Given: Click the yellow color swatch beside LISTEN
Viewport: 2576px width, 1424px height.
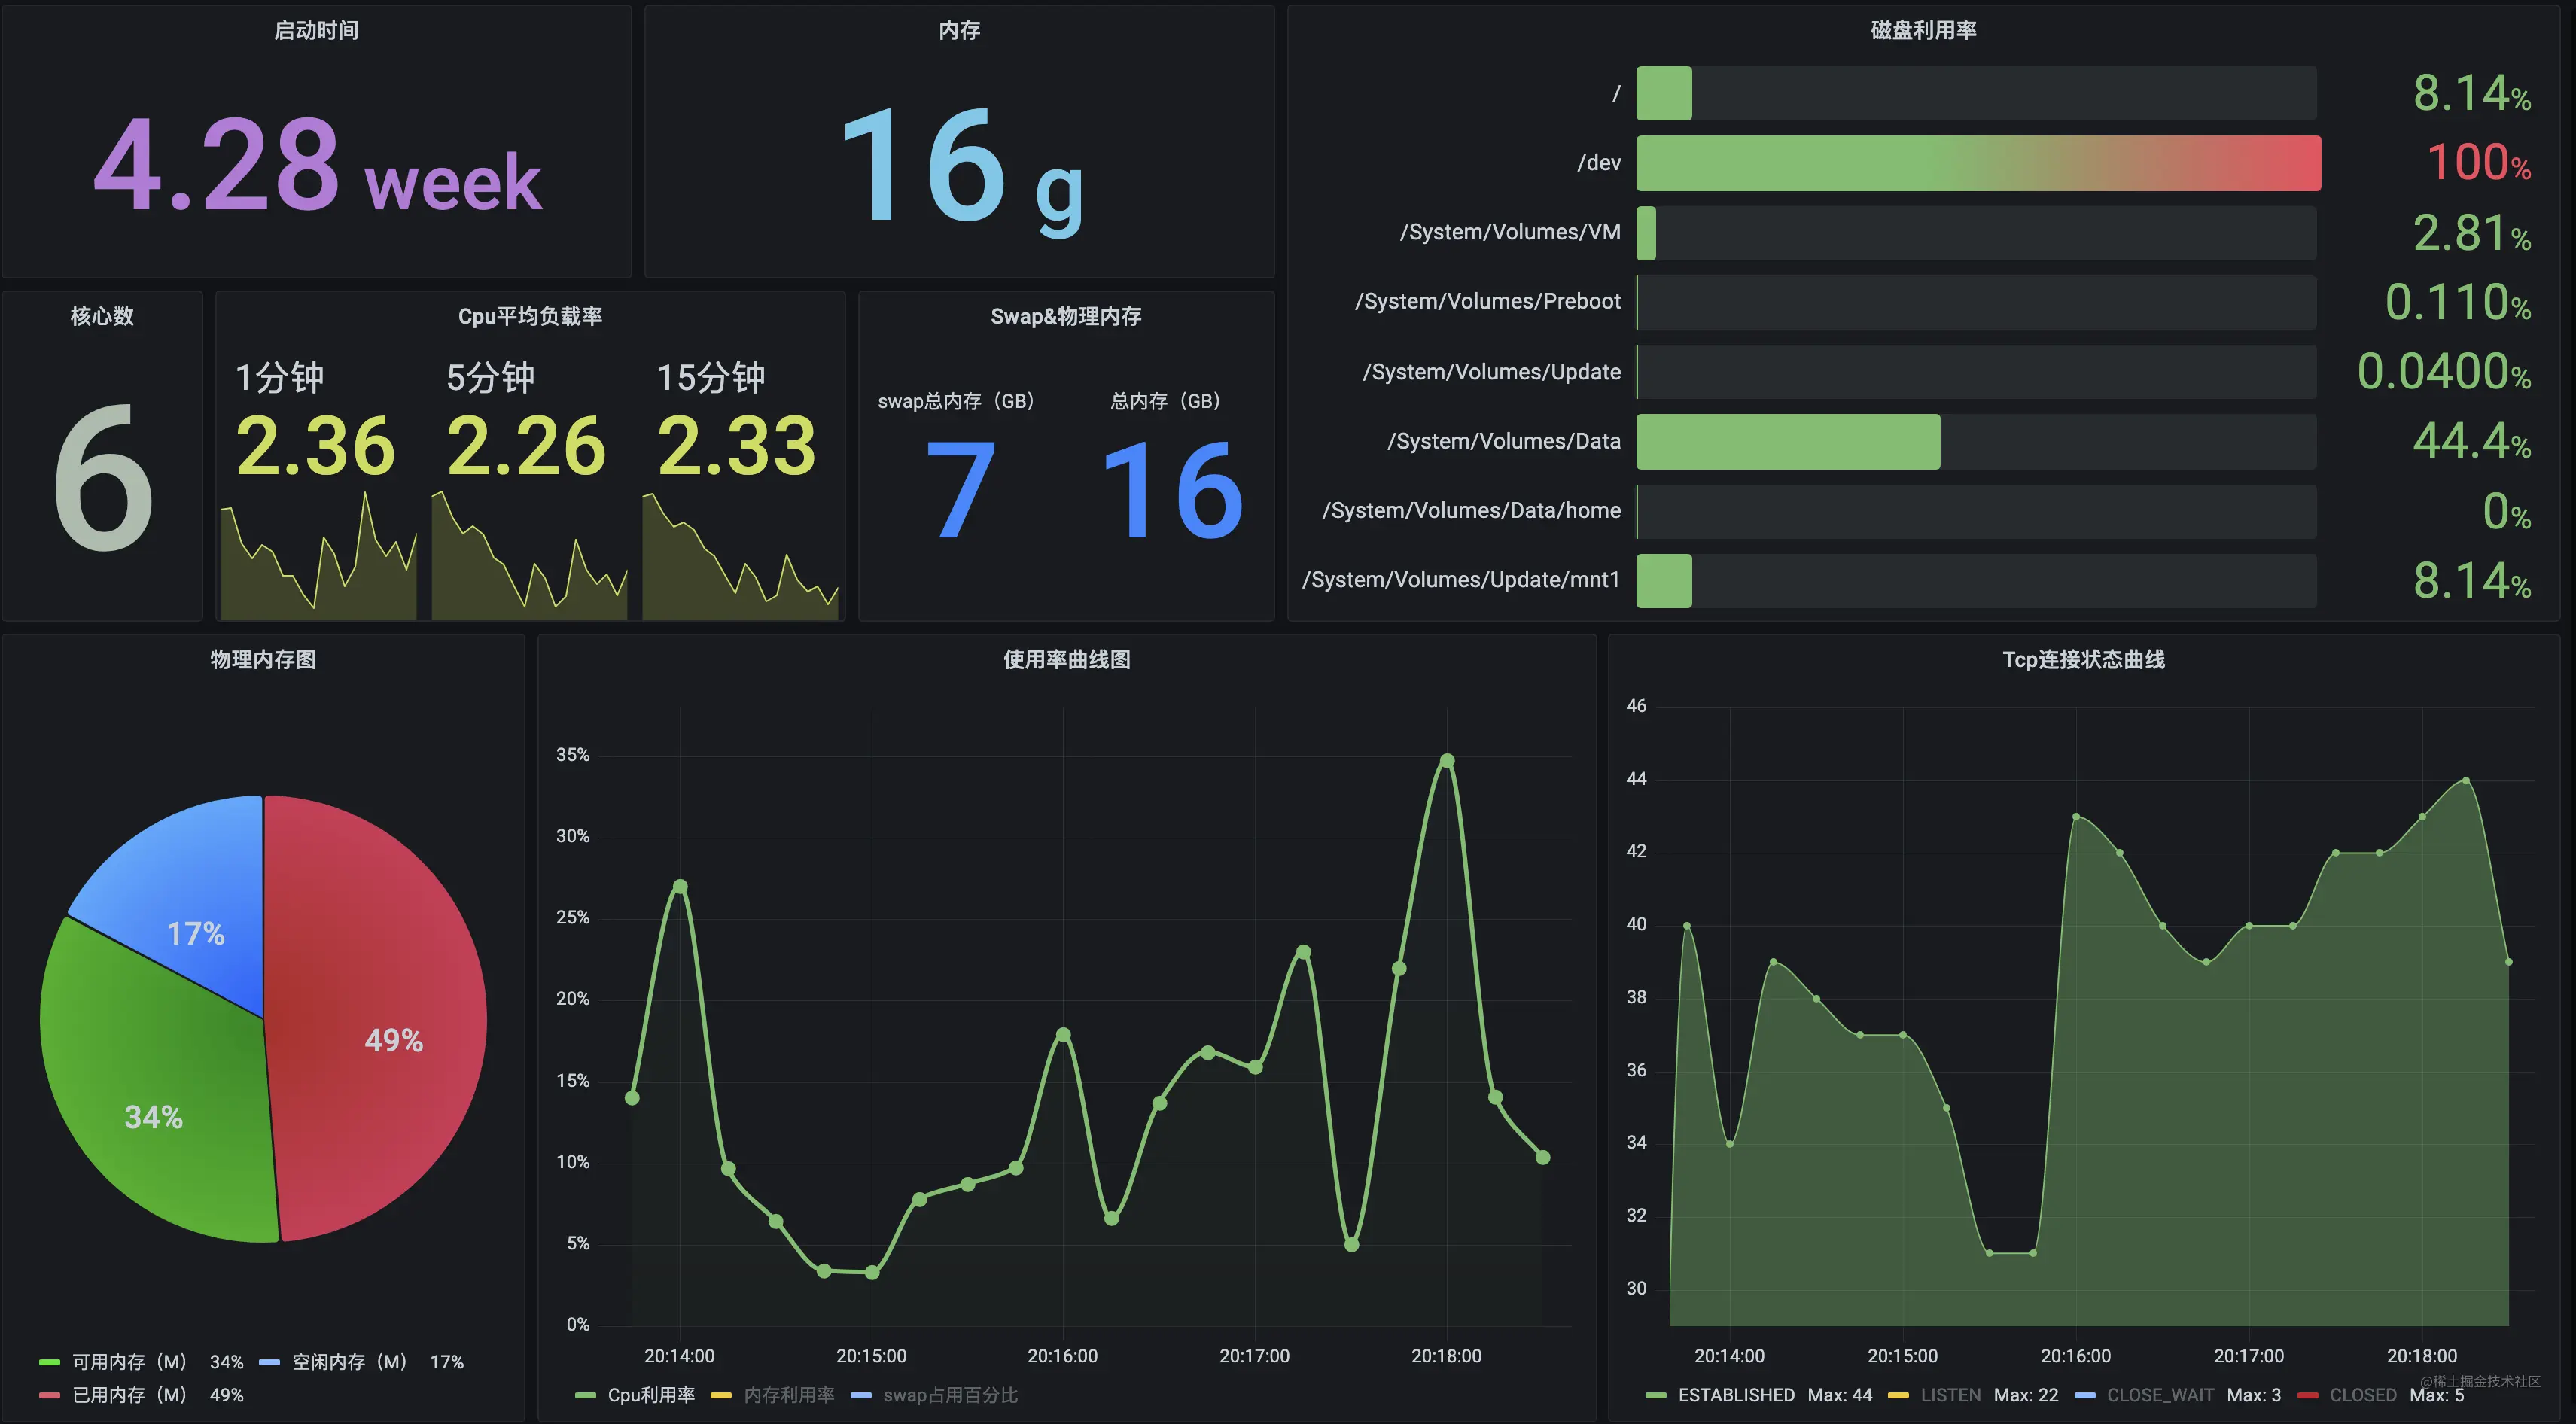Looking at the screenshot, I should click(1898, 1395).
